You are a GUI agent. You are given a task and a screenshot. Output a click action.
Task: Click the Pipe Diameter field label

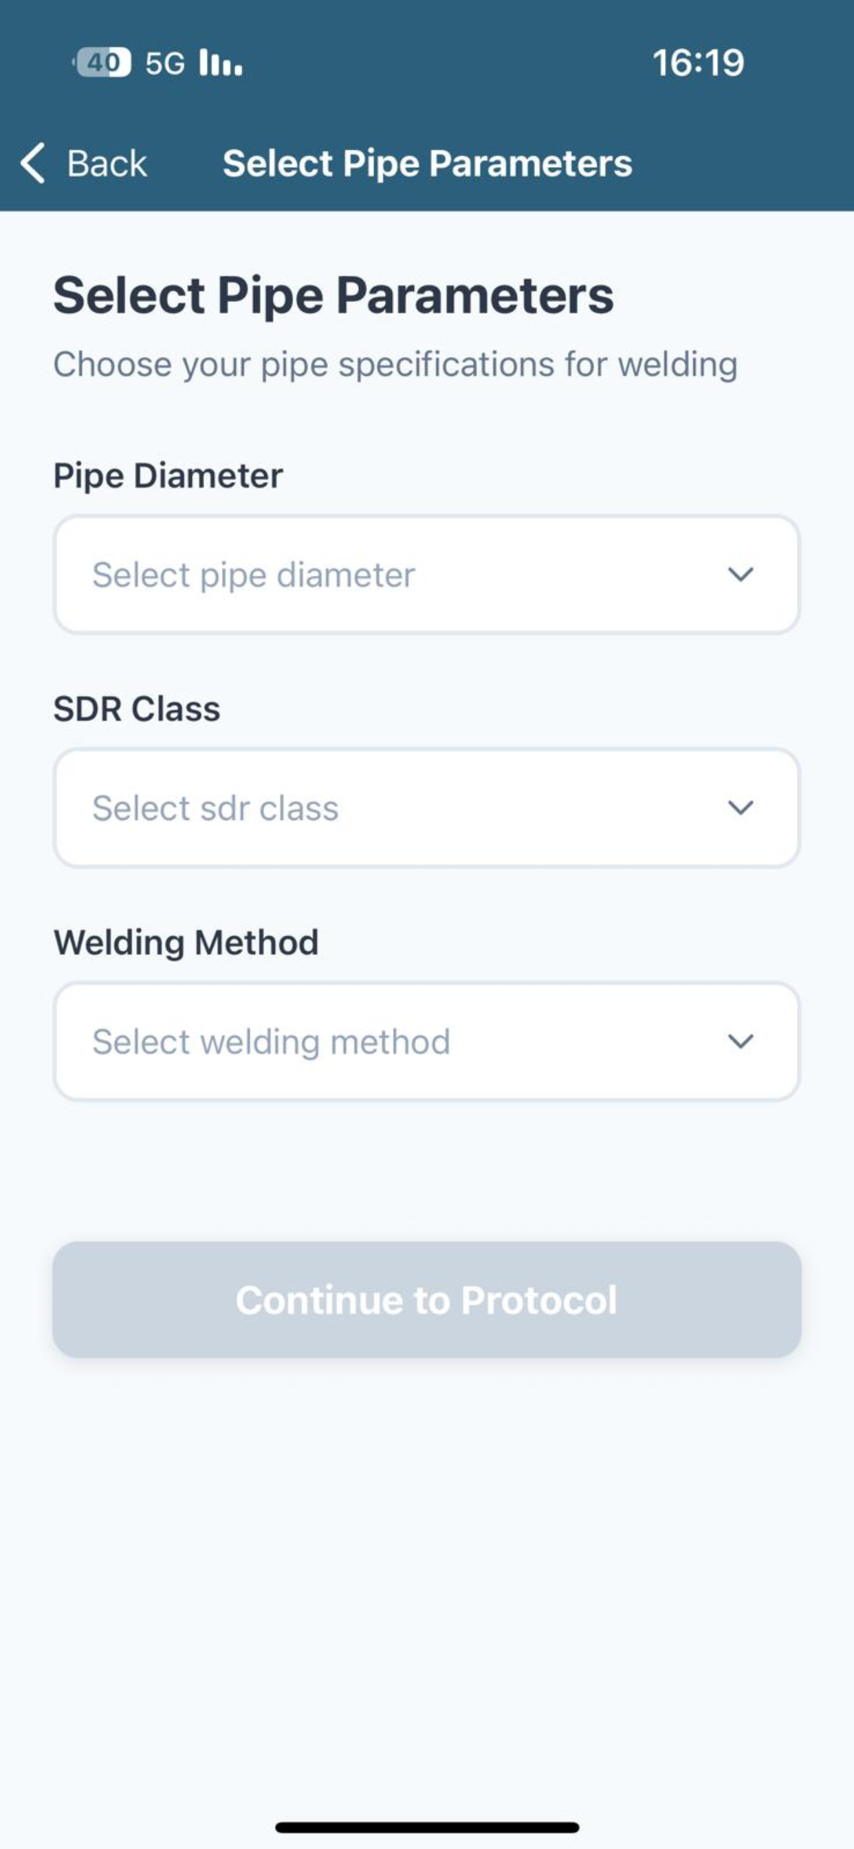168,476
